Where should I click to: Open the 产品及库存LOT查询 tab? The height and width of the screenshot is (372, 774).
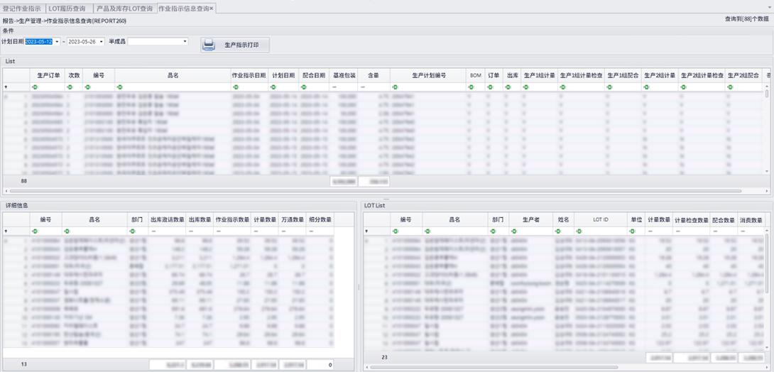(x=124, y=9)
